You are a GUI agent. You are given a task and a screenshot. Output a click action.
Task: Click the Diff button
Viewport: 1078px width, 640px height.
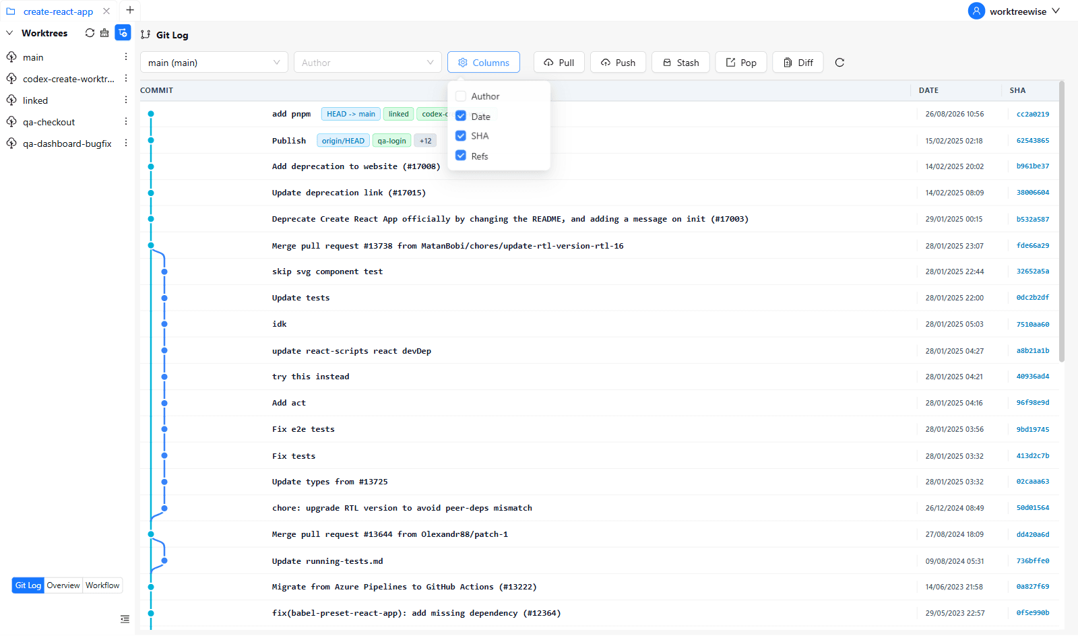tap(798, 63)
